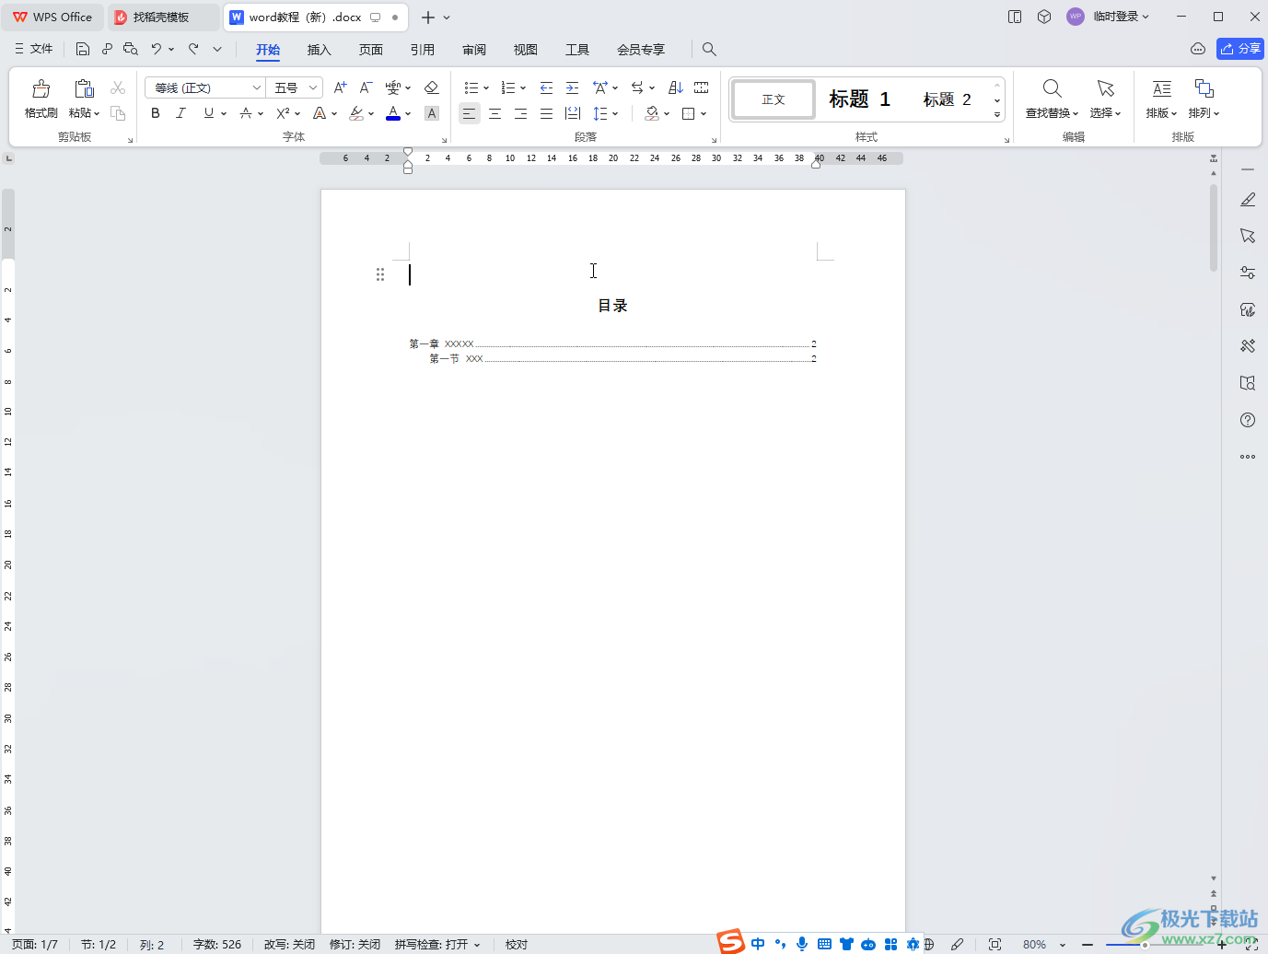Increase paragraph indent
The image size is (1268, 954).
click(x=572, y=87)
